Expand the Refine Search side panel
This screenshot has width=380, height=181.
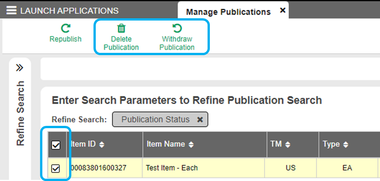click(x=19, y=68)
